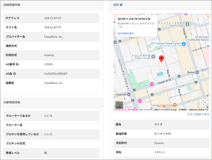Open 利用規約 terms link on map
This screenshot has width=212, height=160.
click(x=183, y=110)
